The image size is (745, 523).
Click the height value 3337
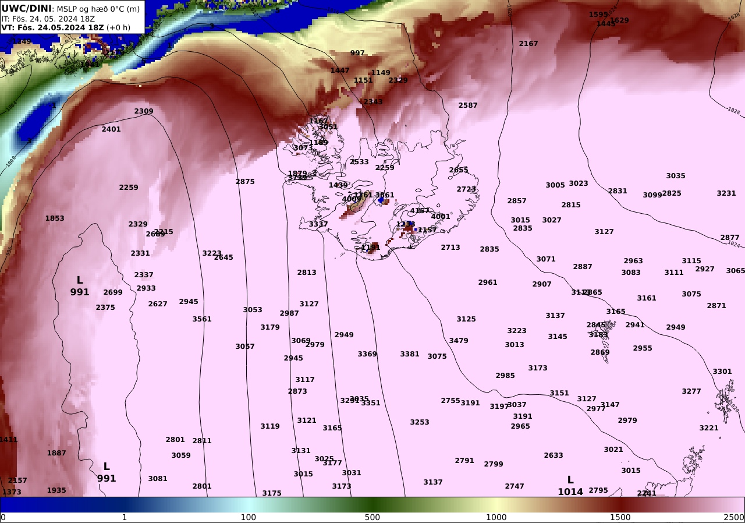click(x=318, y=224)
